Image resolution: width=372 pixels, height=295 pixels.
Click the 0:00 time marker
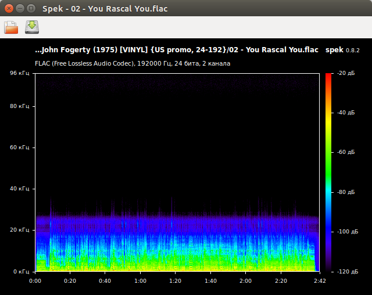point(35,280)
